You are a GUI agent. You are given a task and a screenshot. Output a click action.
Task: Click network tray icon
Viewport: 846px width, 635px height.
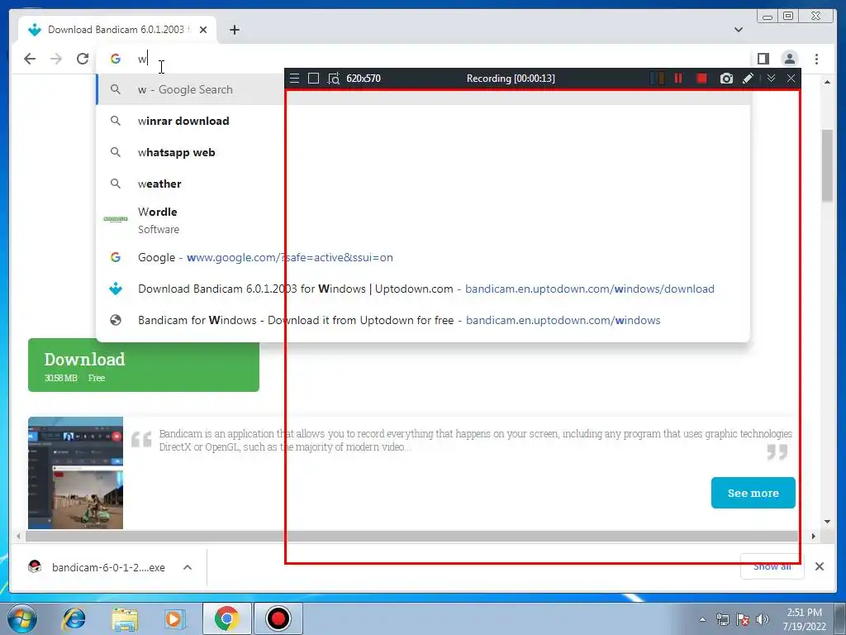tap(722, 619)
